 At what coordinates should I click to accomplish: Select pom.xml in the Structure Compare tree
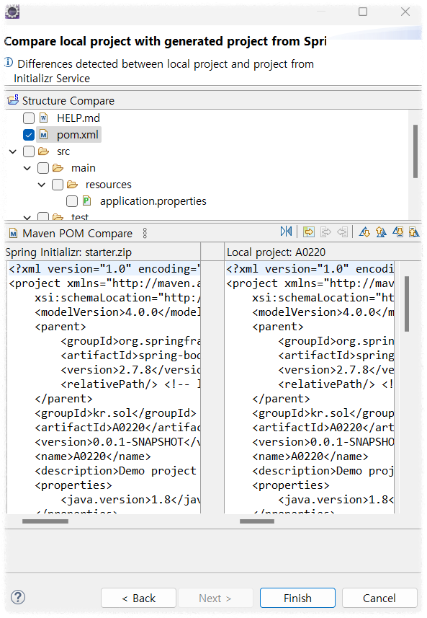pyautogui.click(x=78, y=135)
